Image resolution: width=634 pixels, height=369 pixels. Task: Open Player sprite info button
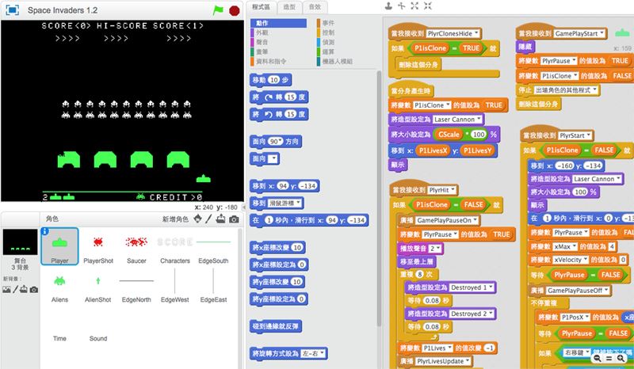(x=45, y=233)
